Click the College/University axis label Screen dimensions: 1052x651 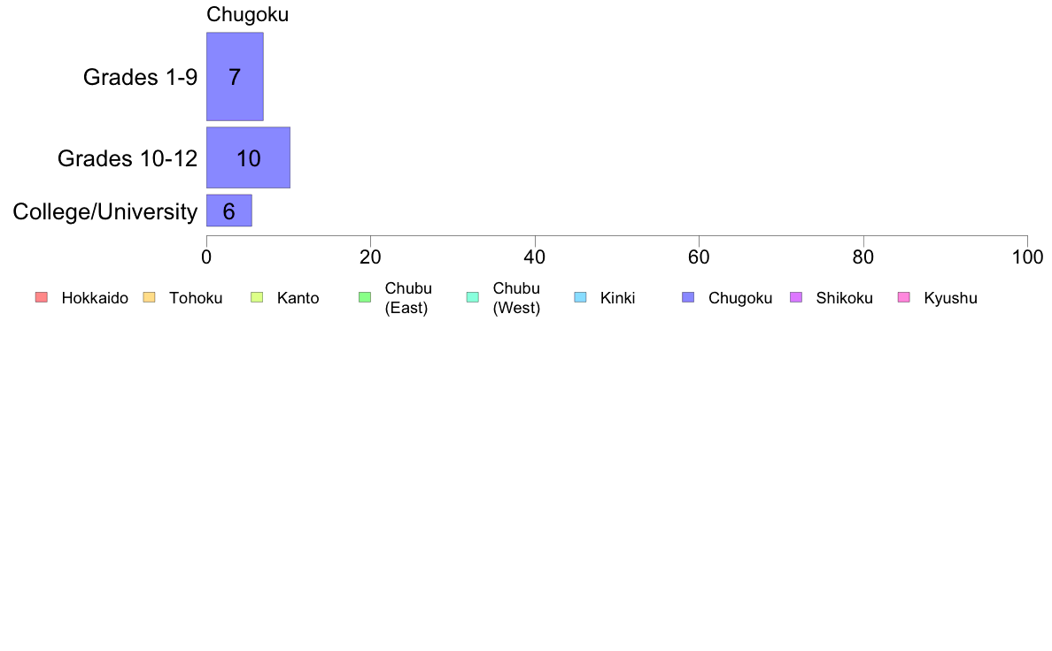click(x=105, y=211)
